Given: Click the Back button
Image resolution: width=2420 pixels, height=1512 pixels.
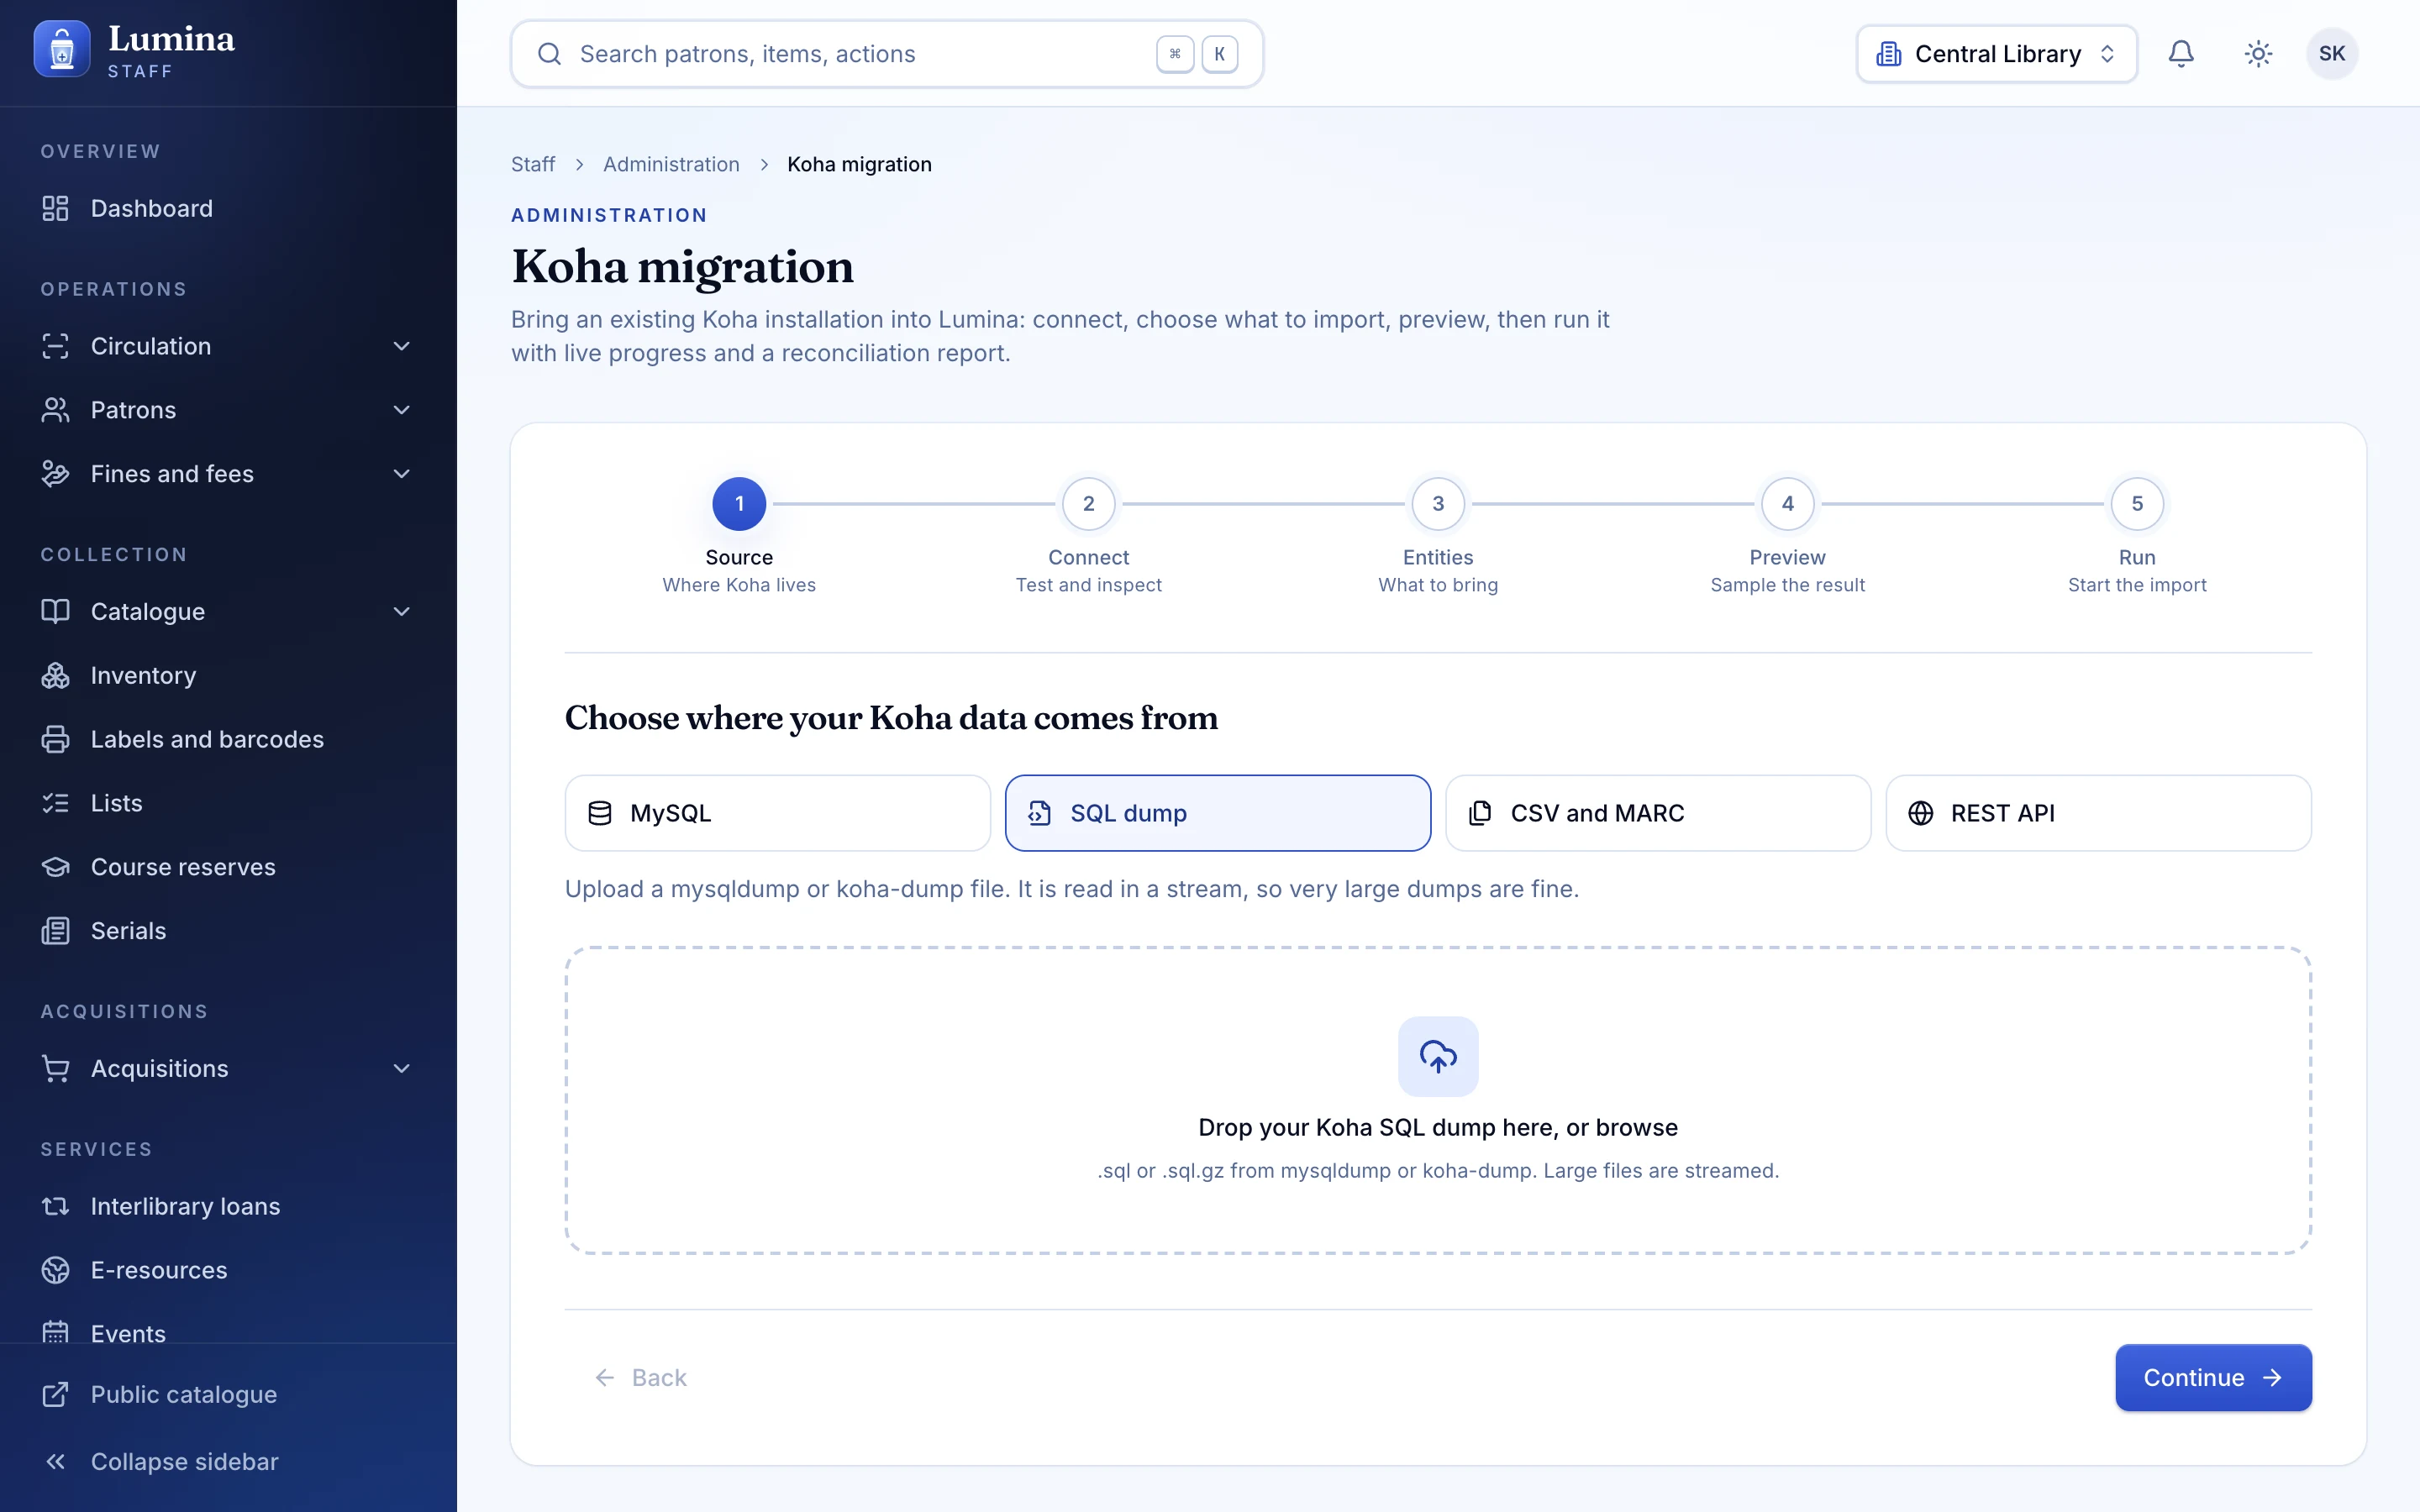Looking at the screenshot, I should point(641,1378).
